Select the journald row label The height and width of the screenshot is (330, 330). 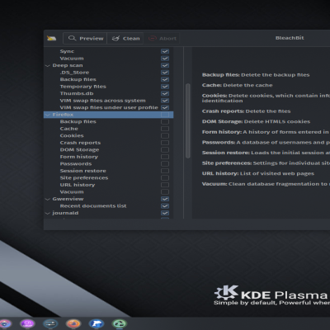[x=65, y=213]
